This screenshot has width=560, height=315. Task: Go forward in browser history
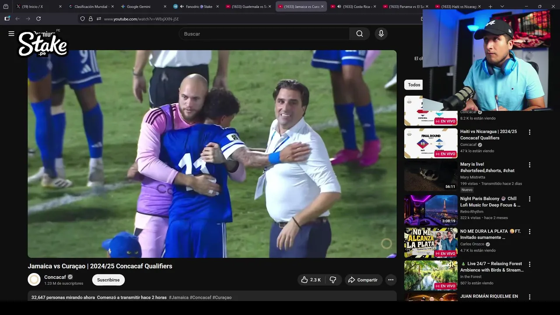(x=28, y=19)
